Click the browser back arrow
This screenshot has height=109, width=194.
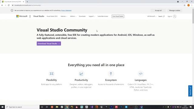click(x=2, y=5)
